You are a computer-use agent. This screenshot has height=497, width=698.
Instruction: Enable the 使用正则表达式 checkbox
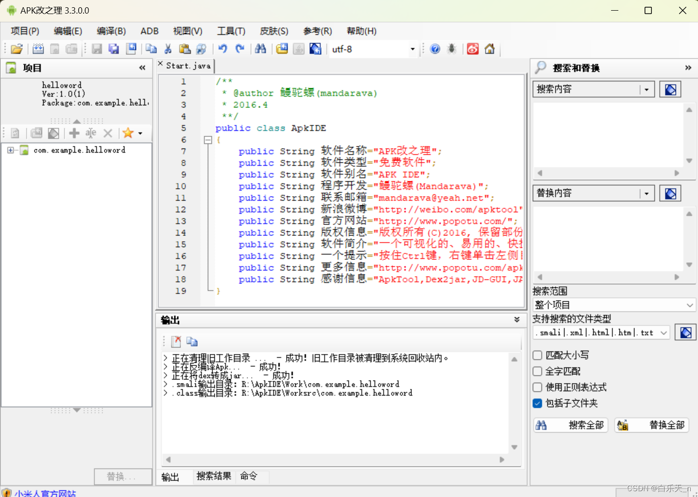coord(538,387)
